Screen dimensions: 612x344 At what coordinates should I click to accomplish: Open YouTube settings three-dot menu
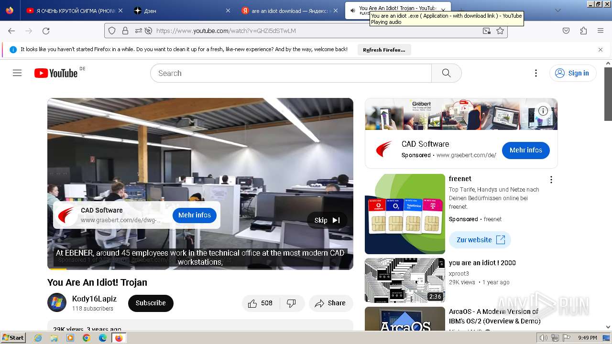click(536, 73)
